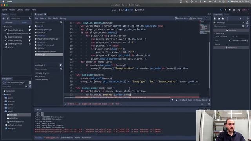
Task: Open script icon on StateProcessing node
Action: tap(30, 37)
